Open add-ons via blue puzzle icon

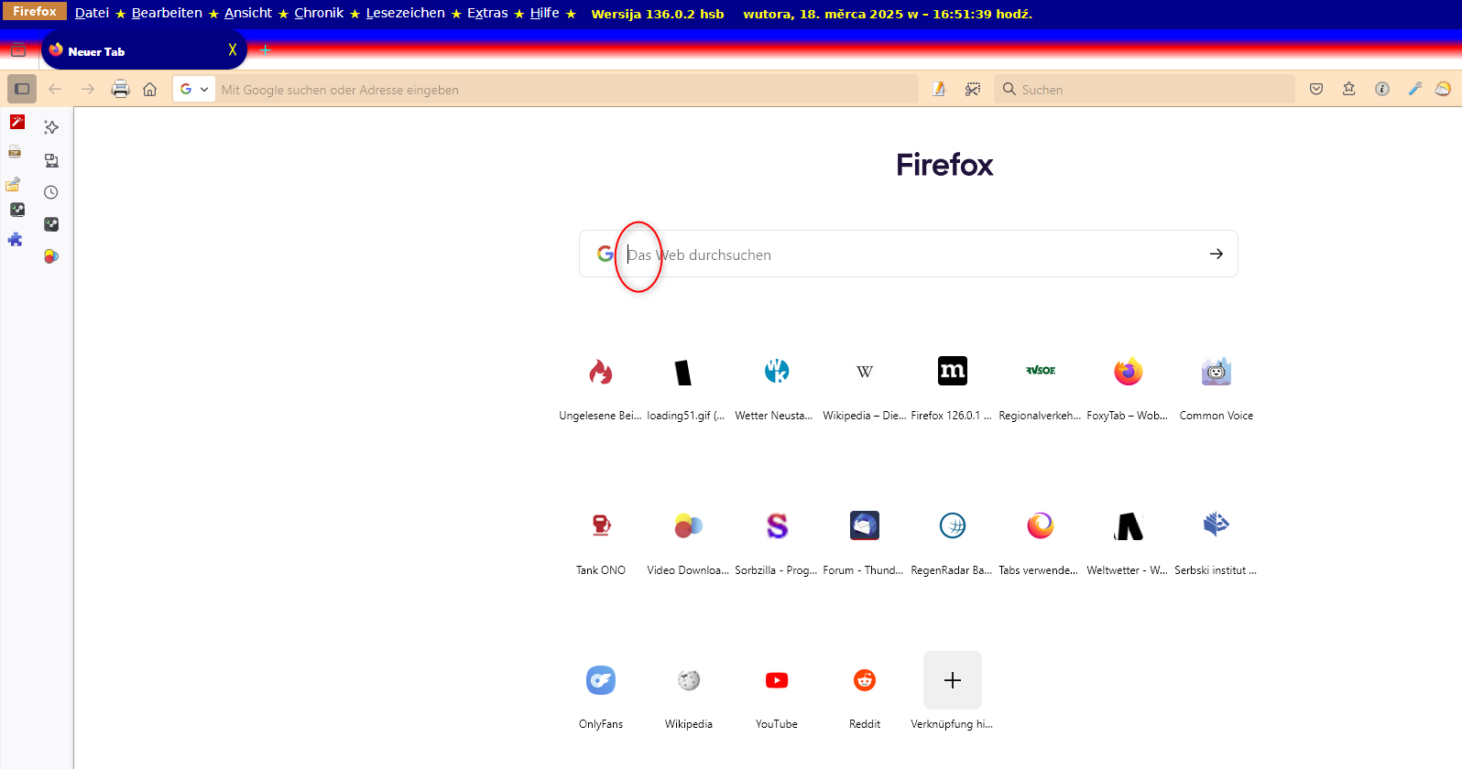pos(15,239)
